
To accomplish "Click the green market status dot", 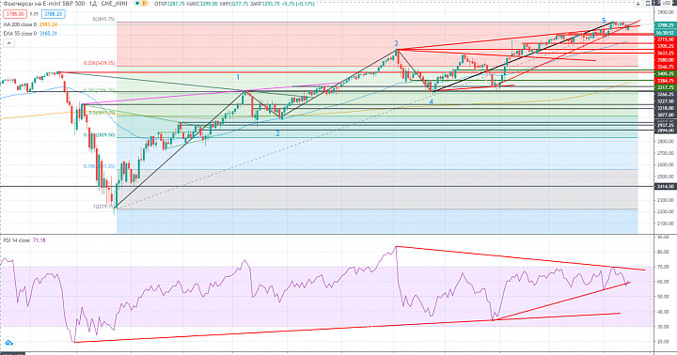I will tap(137, 4).
